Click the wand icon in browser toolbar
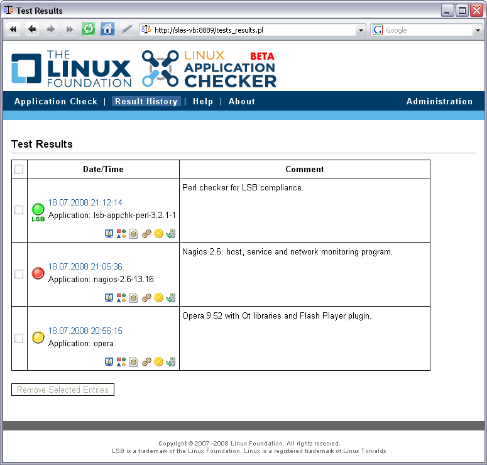 (x=127, y=30)
